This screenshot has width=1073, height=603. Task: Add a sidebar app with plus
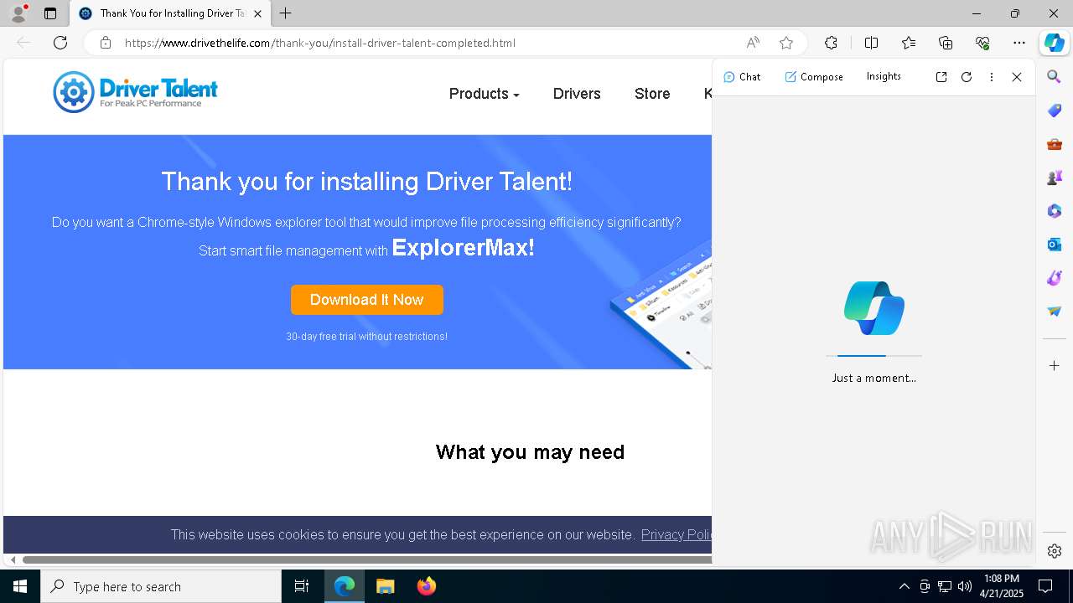point(1055,366)
